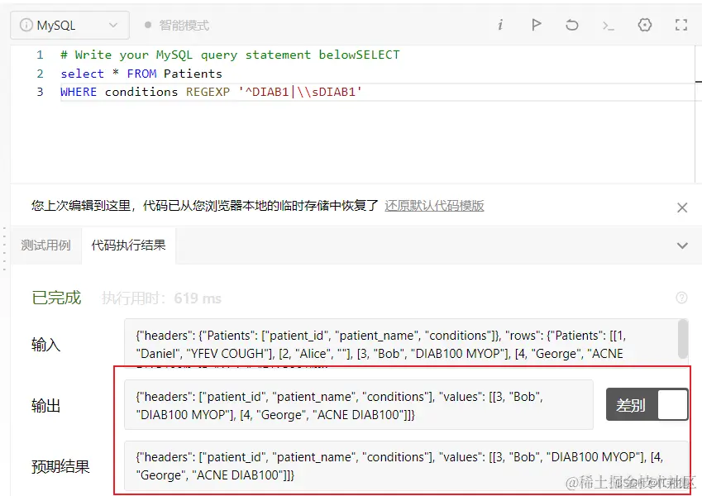Click line number 2 in gutter
The image size is (702, 496).
pos(40,74)
